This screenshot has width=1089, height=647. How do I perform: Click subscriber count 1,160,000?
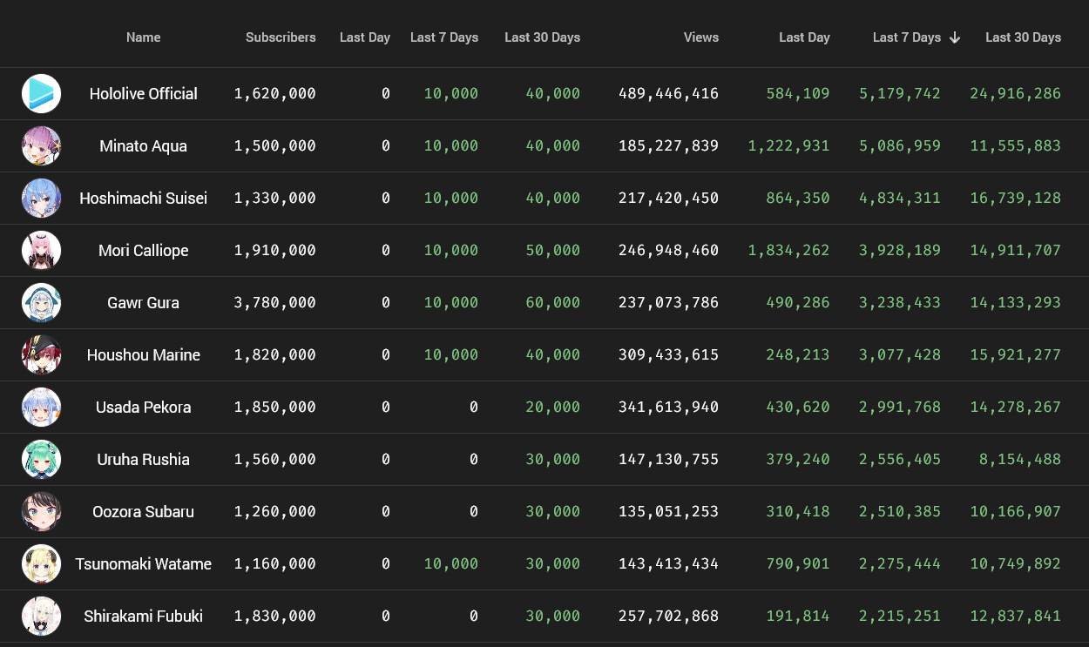coord(275,563)
